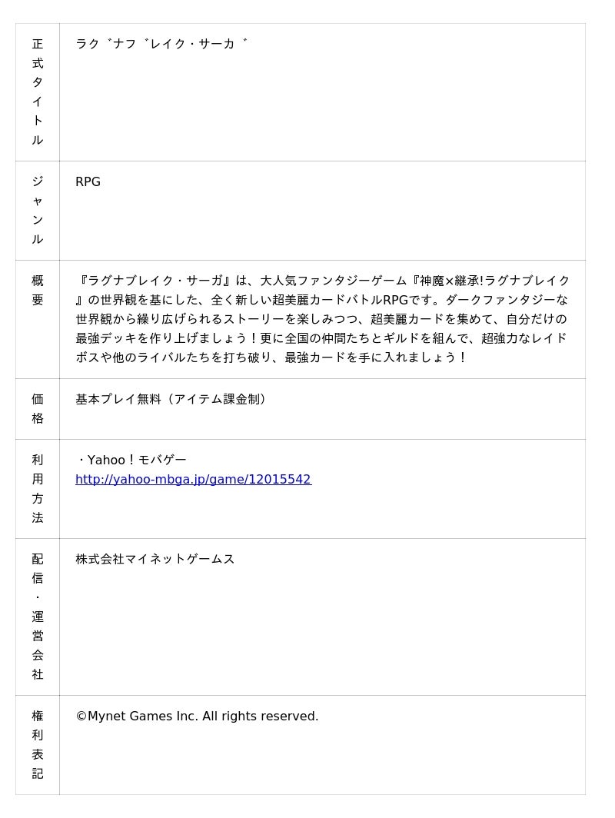The height and width of the screenshot is (818, 615).
Task: Click the 概要 row header
Action: 38,319
